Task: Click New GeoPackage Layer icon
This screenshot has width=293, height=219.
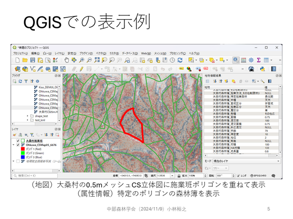Action: click(x=25, y=69)
